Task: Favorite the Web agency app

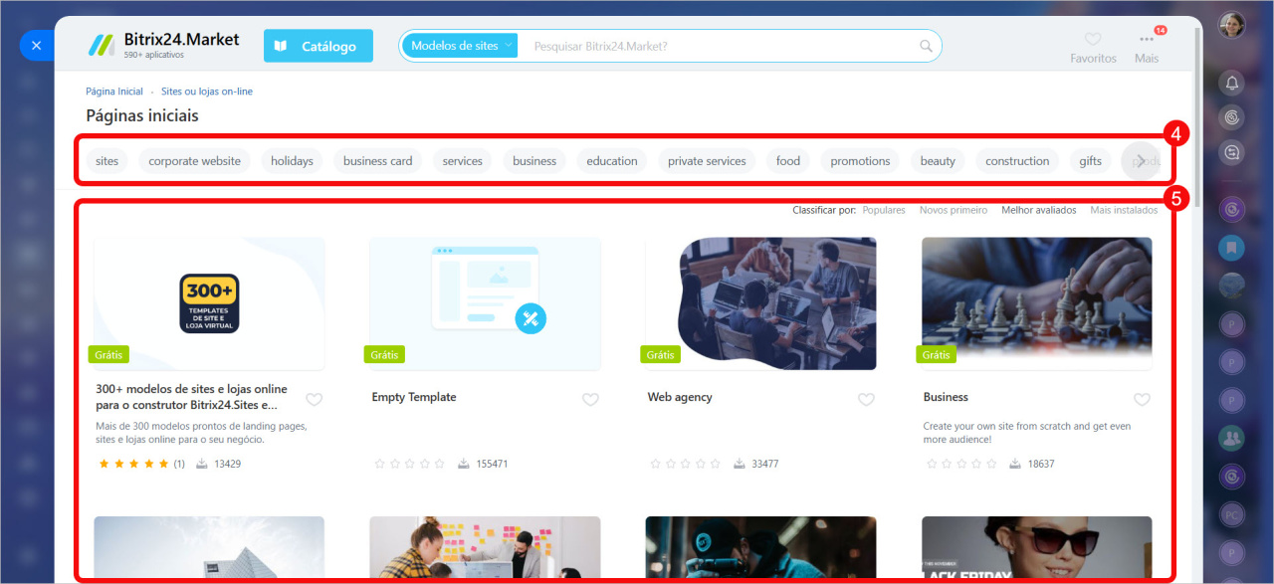Action: [x=866, y=400]
